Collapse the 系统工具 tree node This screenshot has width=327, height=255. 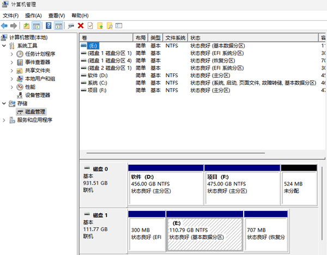[5, 46]
